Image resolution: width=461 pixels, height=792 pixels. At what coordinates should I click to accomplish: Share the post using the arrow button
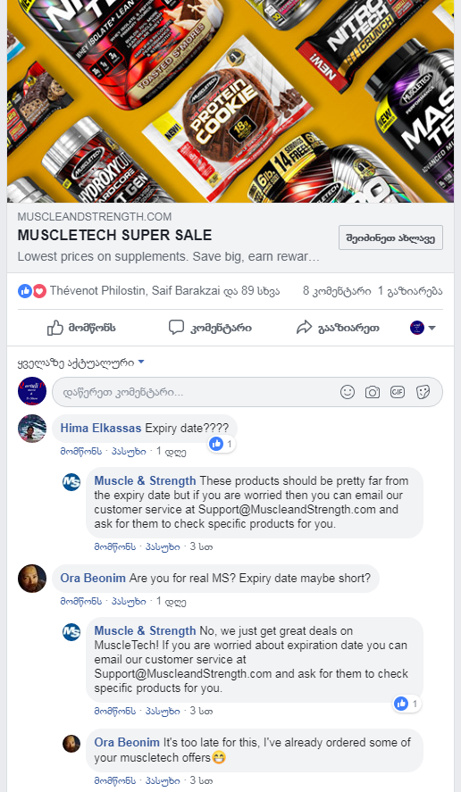pyautogui.click(x=338, y=328)
